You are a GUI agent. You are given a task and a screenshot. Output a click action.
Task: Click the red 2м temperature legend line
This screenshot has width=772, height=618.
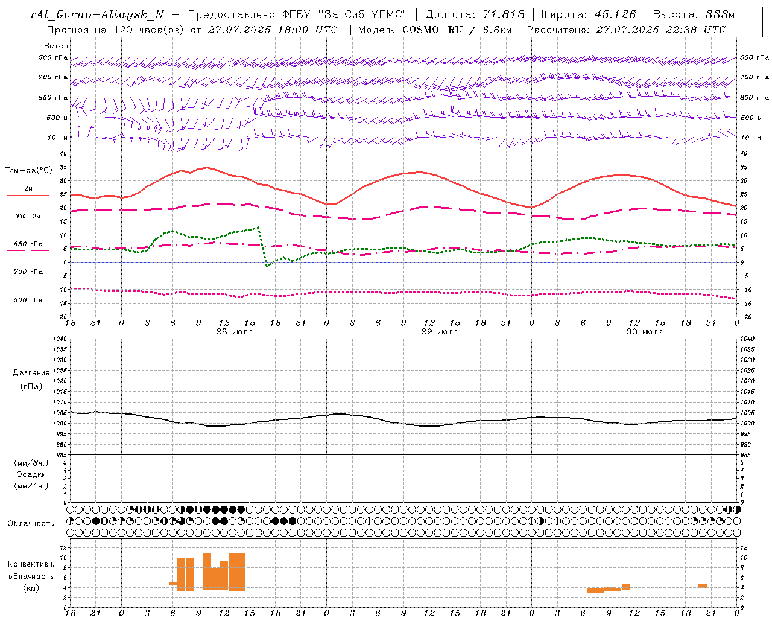28,195
